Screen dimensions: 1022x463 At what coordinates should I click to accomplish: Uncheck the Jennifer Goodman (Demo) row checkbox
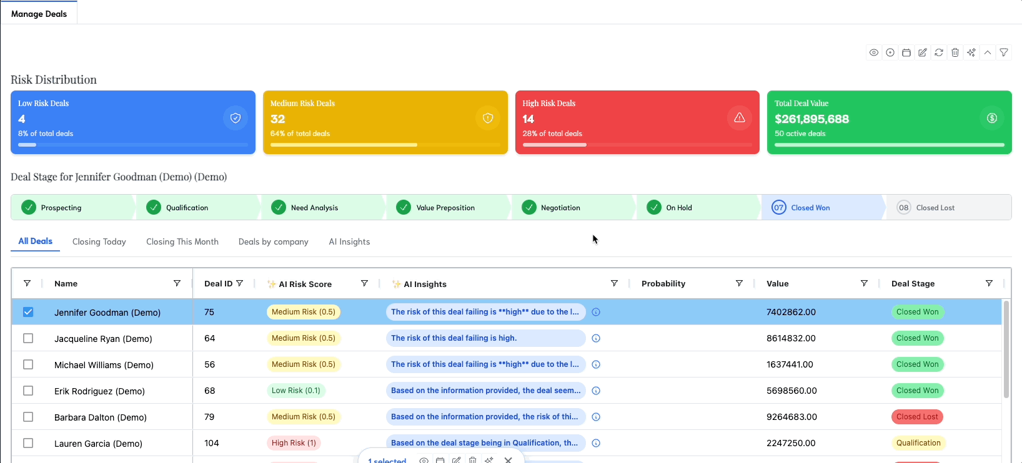coord(28,312)
